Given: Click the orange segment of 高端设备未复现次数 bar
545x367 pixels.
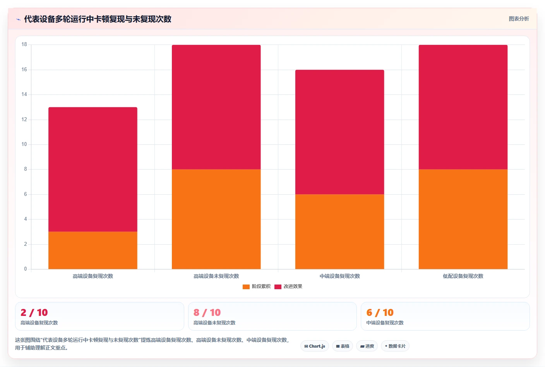Looking at the screenshot, I should coord(216,219).
